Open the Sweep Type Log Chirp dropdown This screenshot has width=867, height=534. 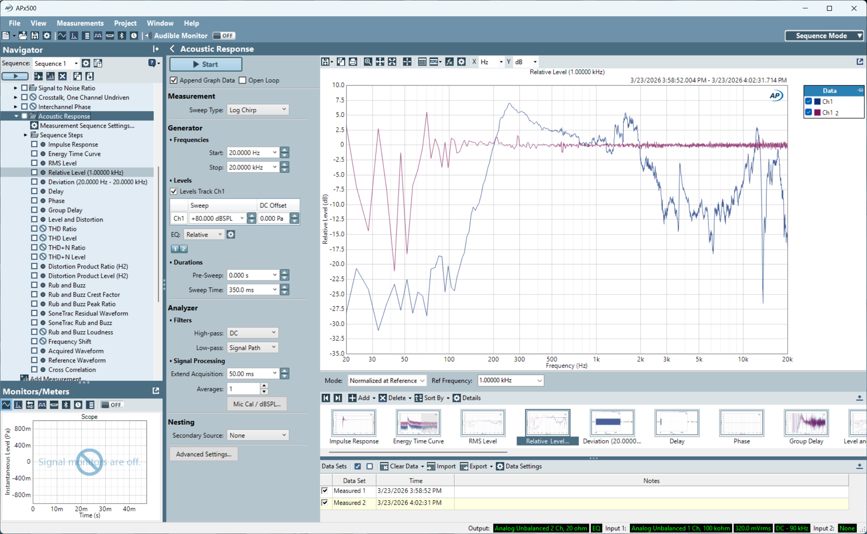point(258,110)
